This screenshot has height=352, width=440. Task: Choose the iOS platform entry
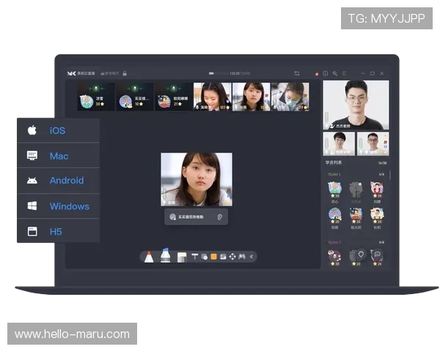pyautogui.click(x=59, y=131)
